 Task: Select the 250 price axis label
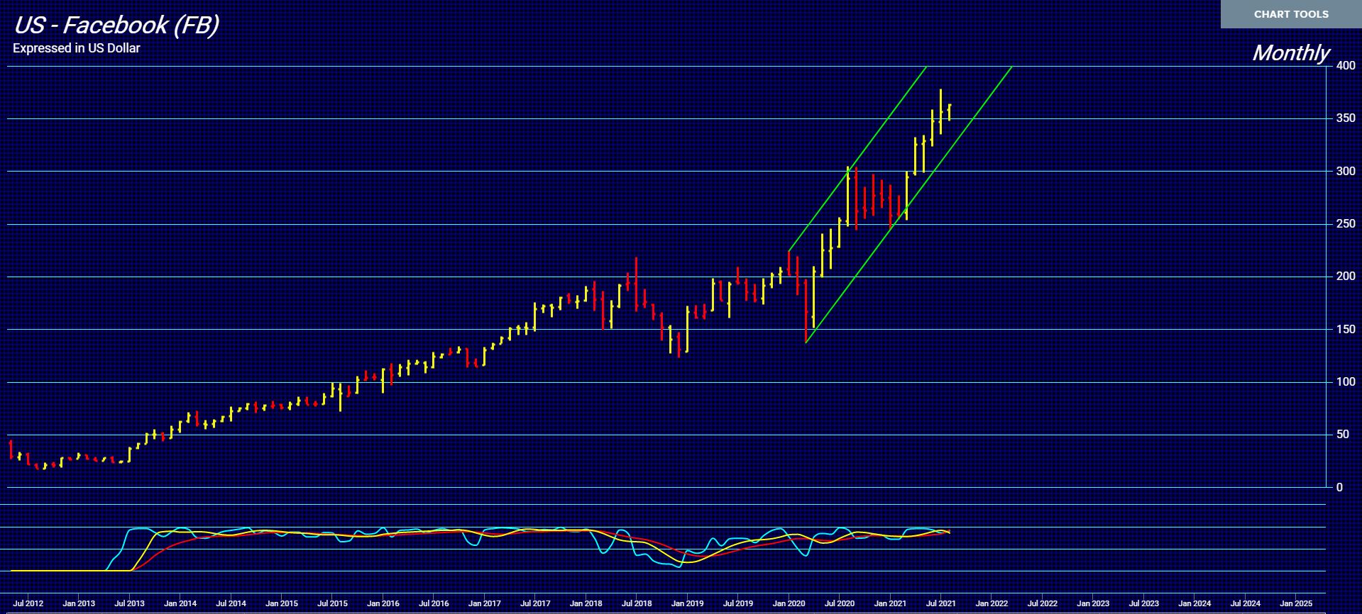point(1345,224)
